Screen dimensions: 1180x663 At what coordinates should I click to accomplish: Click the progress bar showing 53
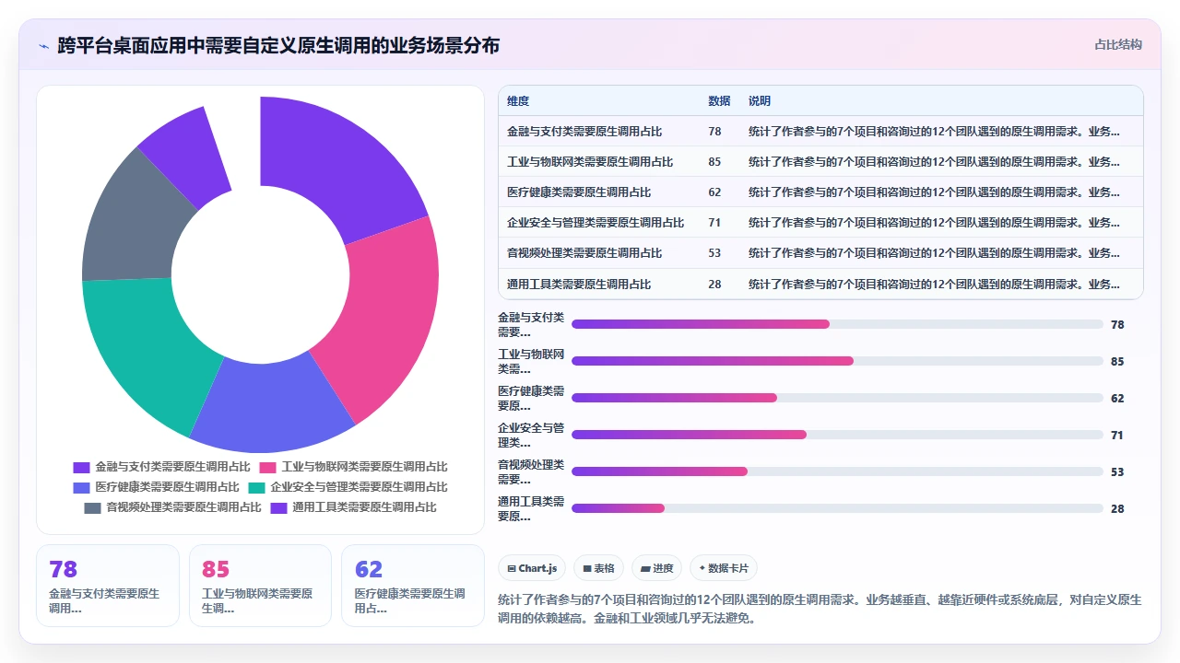837,471
